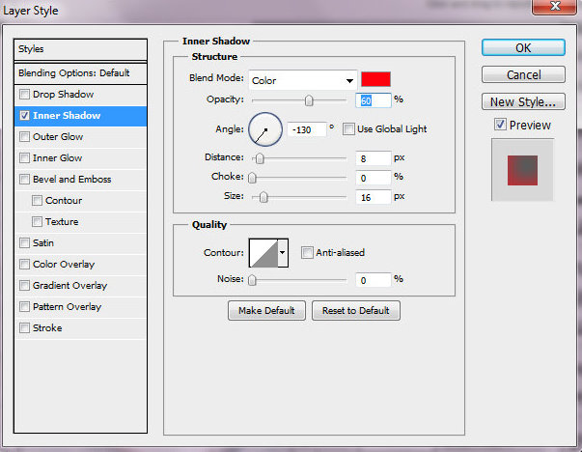This screenshot has height=452, width=582.
Task: Click the Angle value input field
Action: coord(307,130)
